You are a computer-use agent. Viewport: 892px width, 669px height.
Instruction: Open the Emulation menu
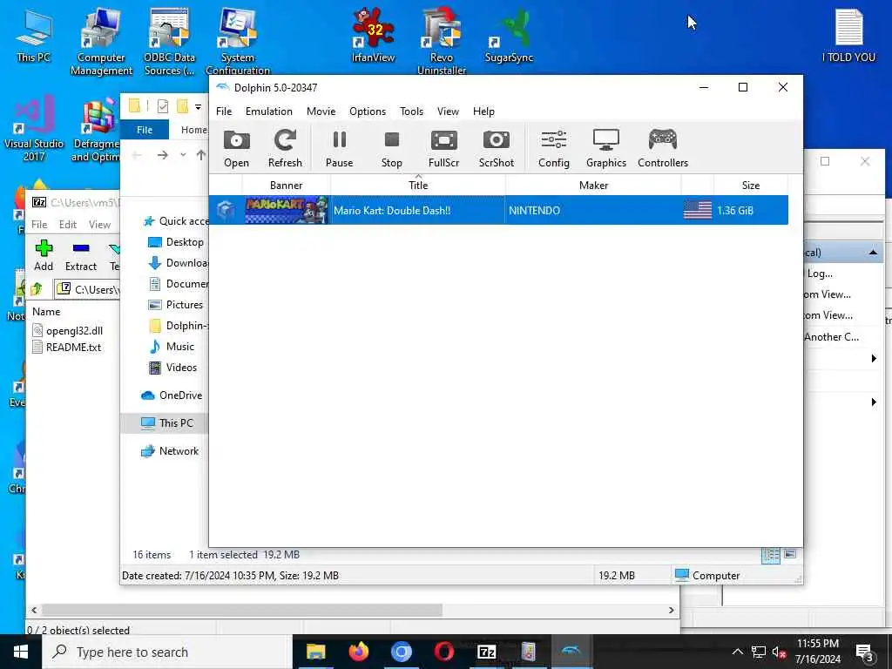(269, 111)
